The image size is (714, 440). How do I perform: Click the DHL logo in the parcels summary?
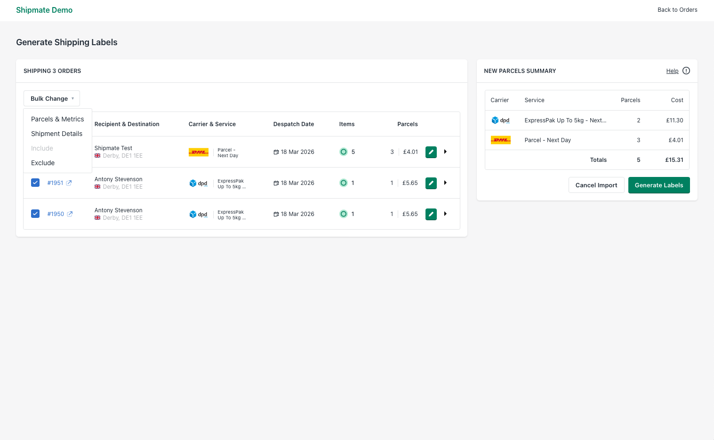pyautogui.click(x=500, y=140)
